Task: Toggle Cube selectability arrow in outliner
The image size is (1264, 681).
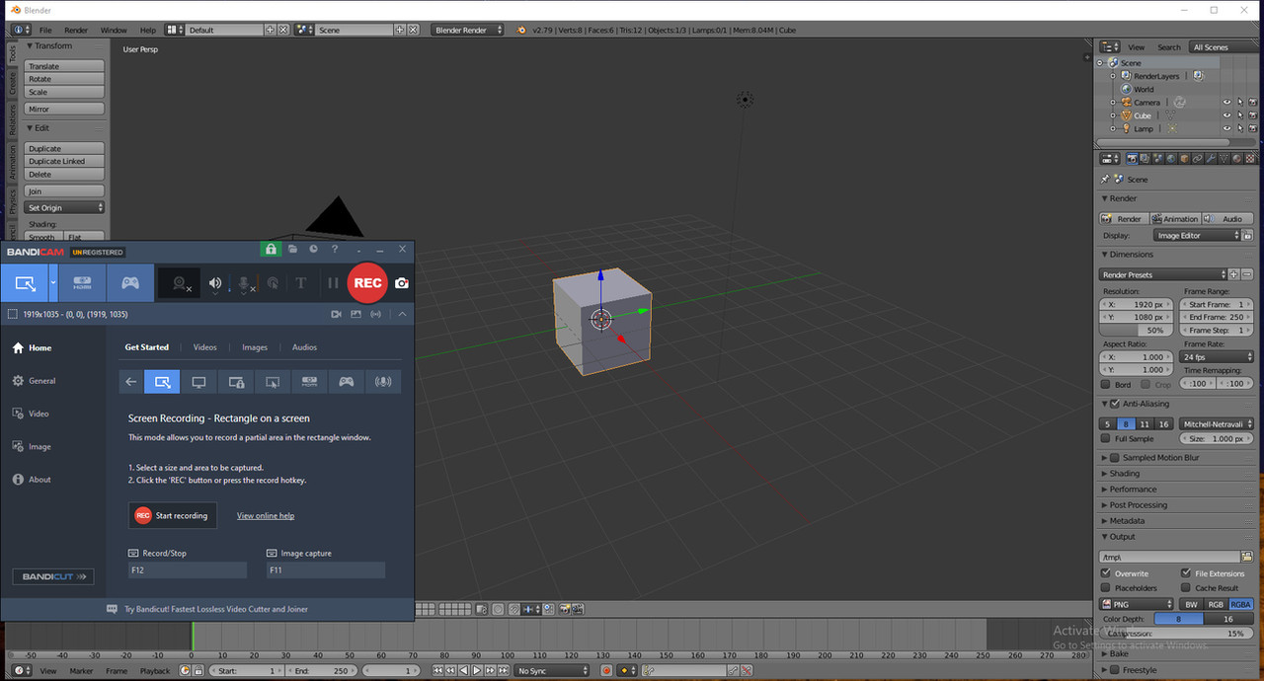Action: [x=1240, y=115]
